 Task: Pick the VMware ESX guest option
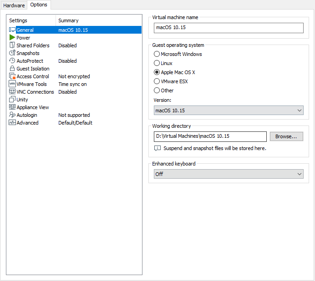click(157, 81)
